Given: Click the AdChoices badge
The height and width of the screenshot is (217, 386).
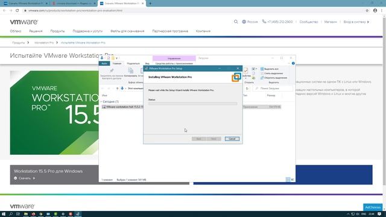Looking at the screenshot, I should (373, 207).
